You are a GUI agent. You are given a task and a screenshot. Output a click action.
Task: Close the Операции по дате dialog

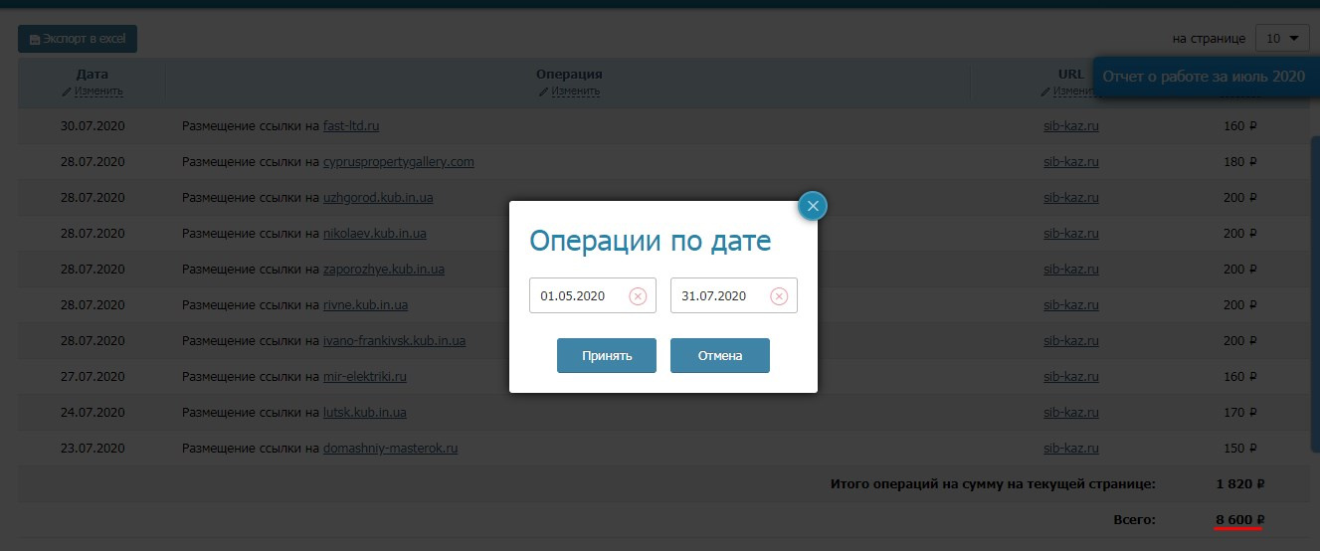click(x=813, y=206)
